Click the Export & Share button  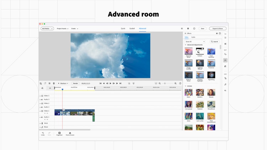(218, 28)
